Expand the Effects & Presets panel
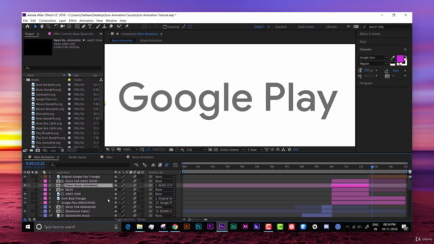434x244 pixels. [x=370, y=34]
